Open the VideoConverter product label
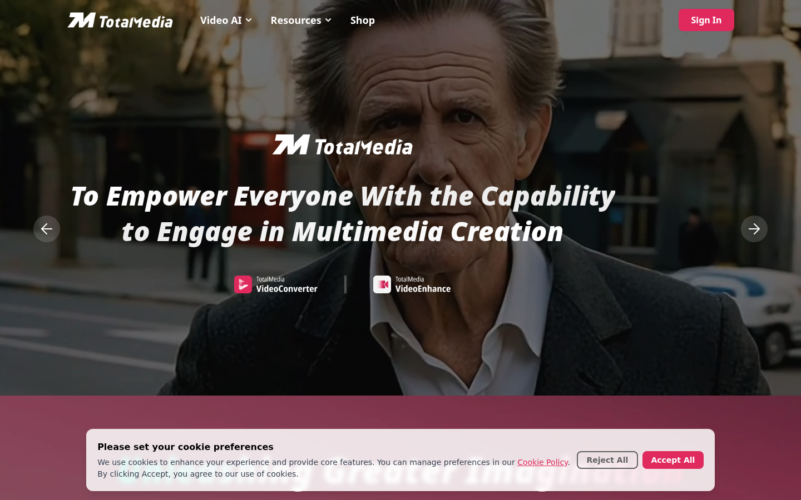Viewport: 801px width, 500px height. (x=287, y=284)
